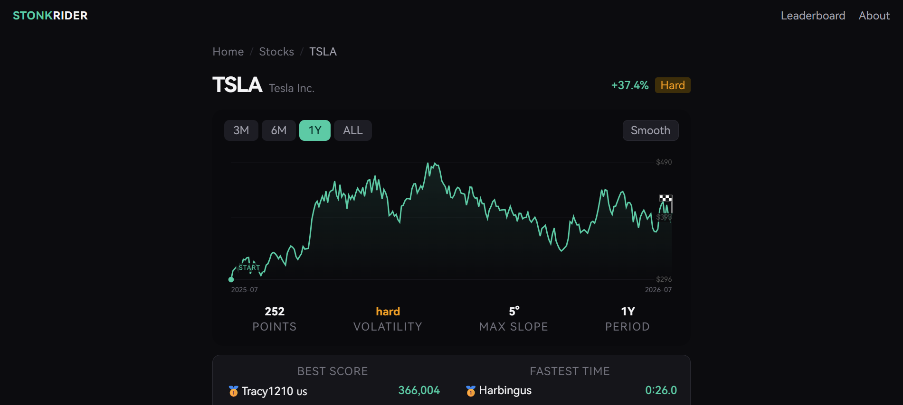Click the green start dot on the chart
This screenshot has width=903, height=405.
click(231, 279)
